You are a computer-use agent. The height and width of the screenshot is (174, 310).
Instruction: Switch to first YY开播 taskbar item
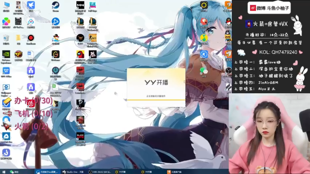pos(121,172)
